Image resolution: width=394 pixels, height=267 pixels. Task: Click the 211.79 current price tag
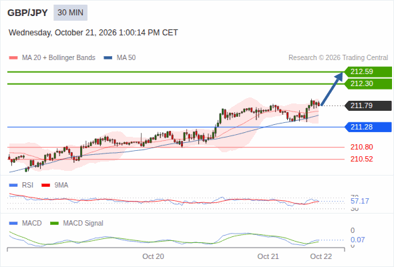pyautogui.click(x=368, y=105)
